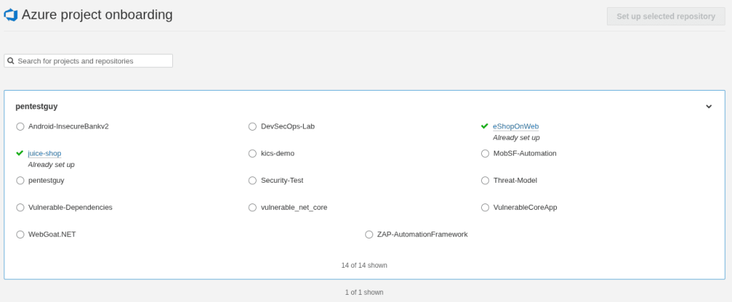
Task: Select VulnerableCoreApp radio button
Action: coord(485,207)
